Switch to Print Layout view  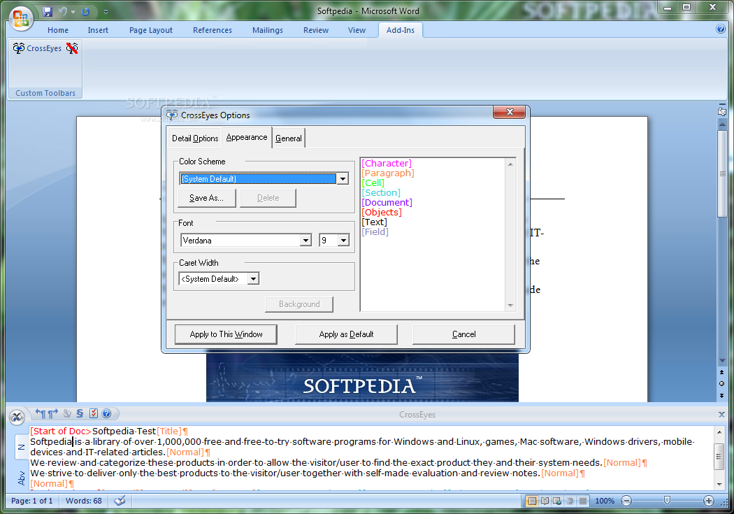tap(532, 501)
